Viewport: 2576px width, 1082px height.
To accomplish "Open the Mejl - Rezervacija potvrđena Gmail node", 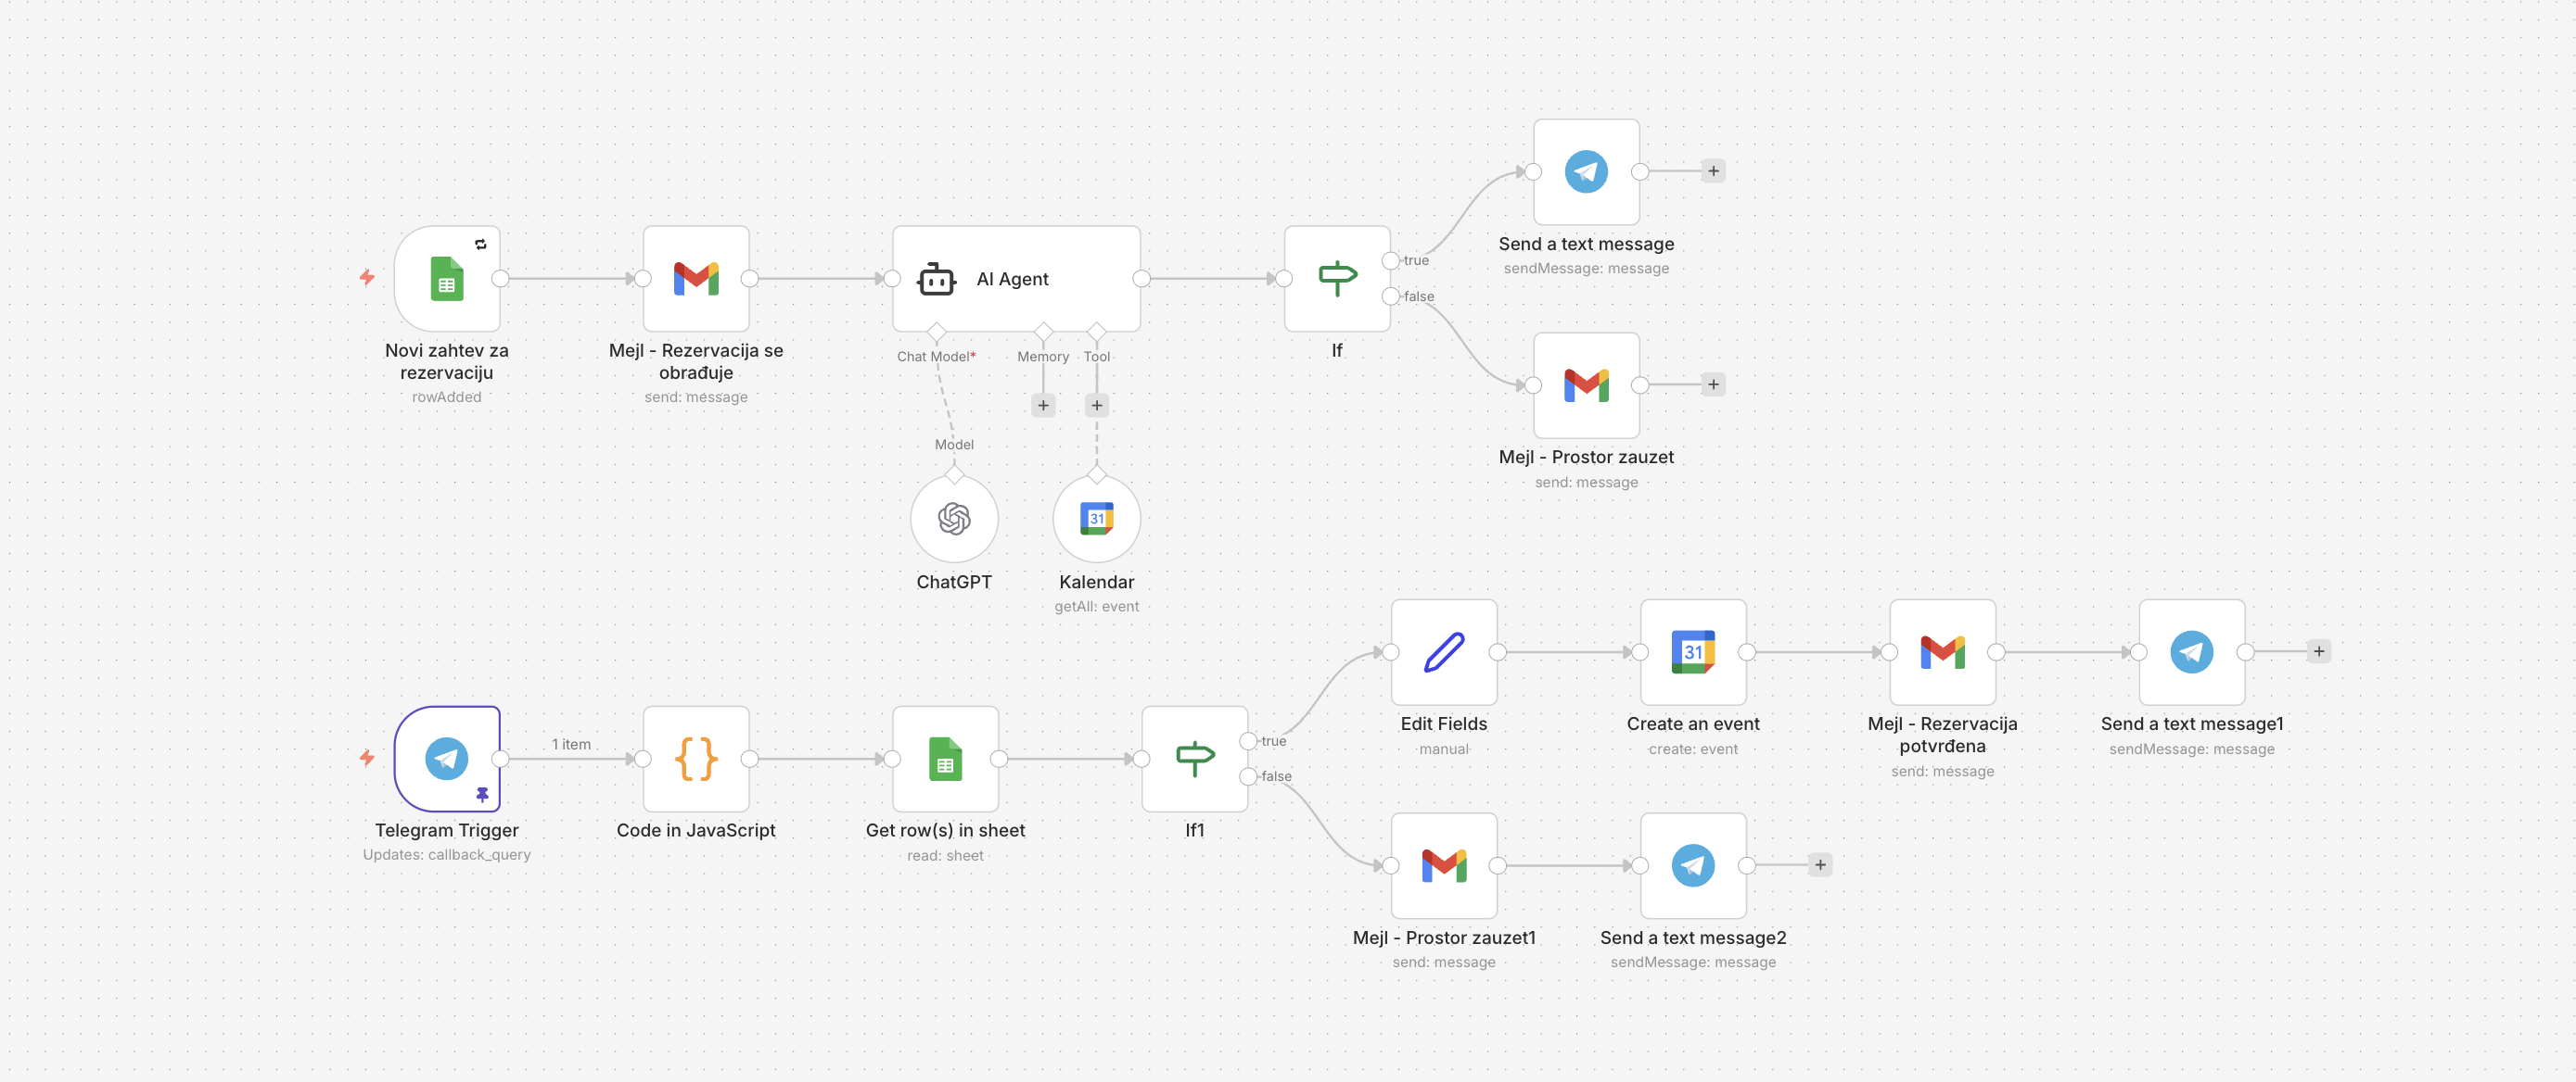I will pyautogui.click(x=1942, y=652).
